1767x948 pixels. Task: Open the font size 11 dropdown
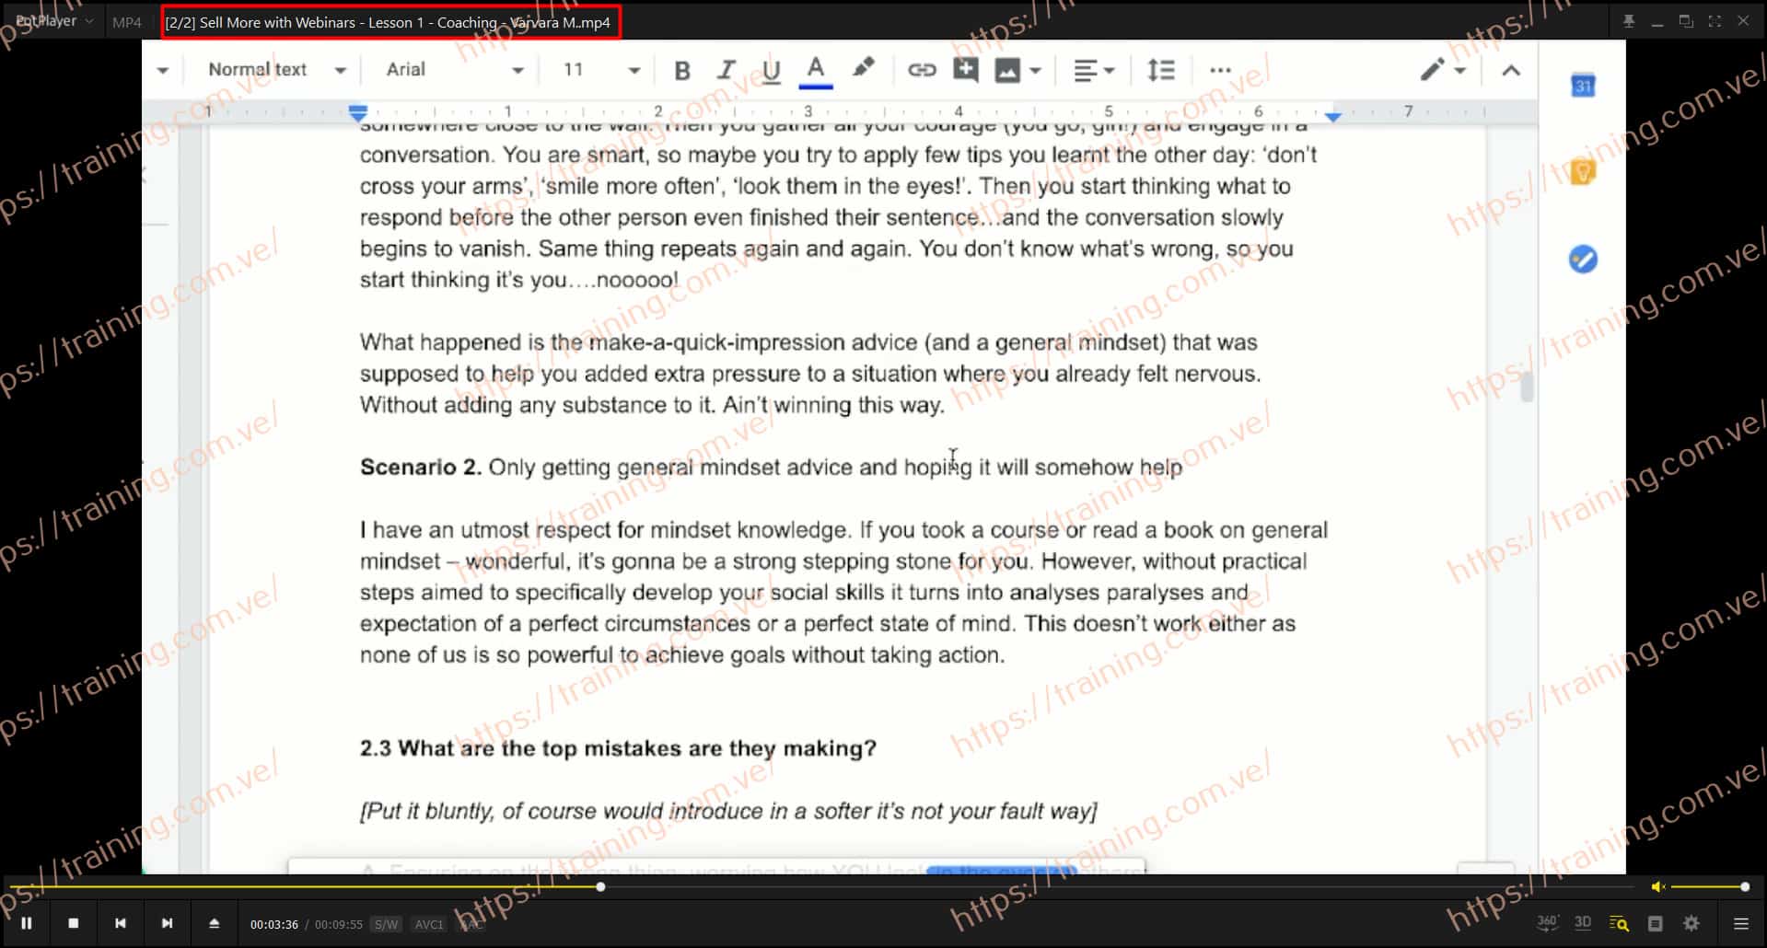(600, 70)
